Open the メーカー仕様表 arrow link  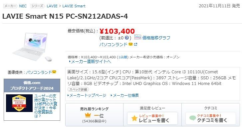click(112, 95)
